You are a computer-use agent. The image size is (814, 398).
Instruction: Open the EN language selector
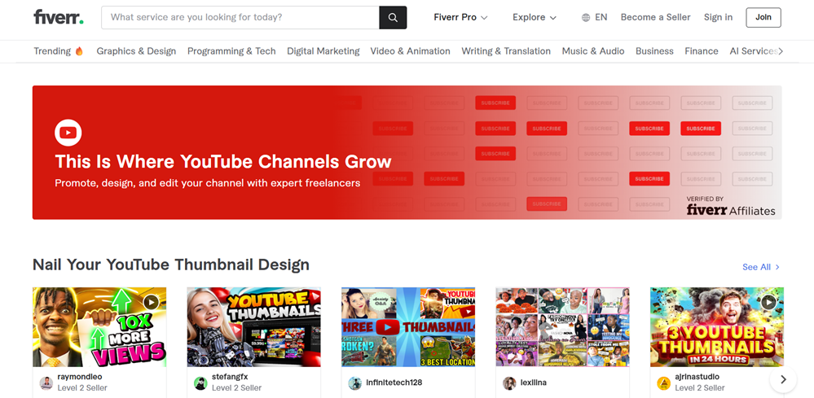[594, 18]
